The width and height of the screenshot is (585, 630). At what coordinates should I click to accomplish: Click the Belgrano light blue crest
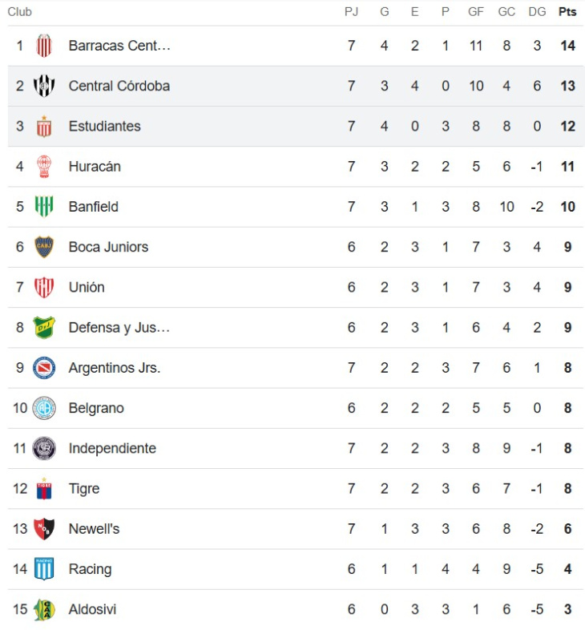(44, 408)
